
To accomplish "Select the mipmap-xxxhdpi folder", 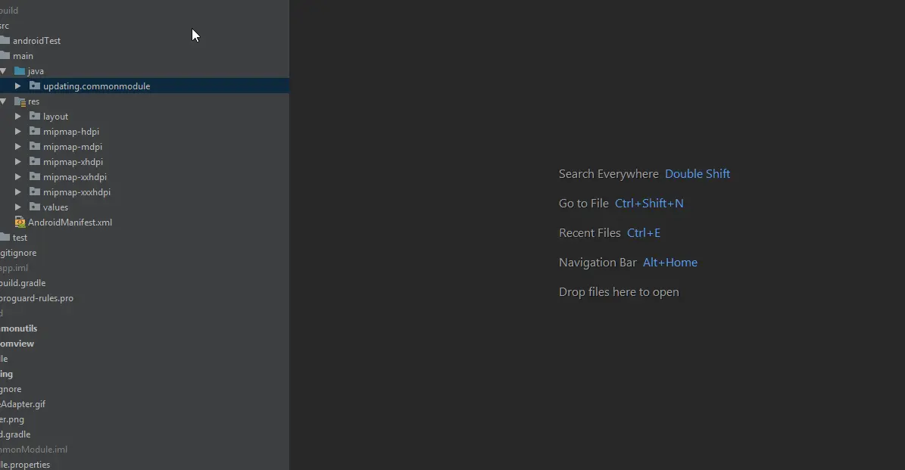I will 76,192.
